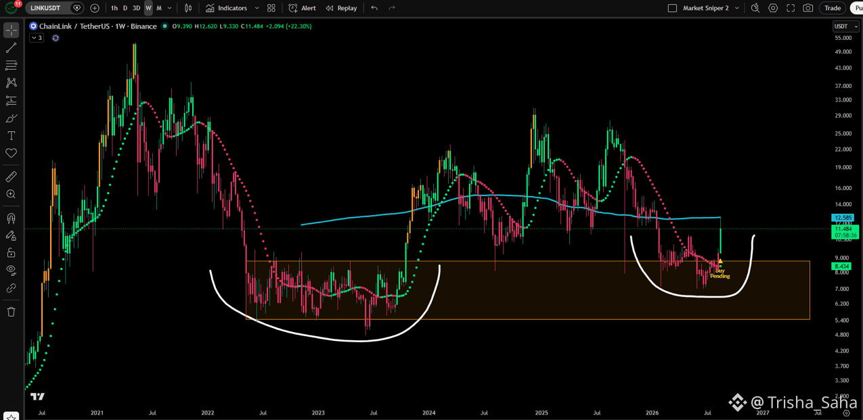Open the favorites star toolbar at bottom left
This screenshot has height=420, width=863.
[x=12, y=416]
